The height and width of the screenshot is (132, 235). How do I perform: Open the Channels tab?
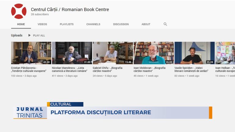pyautogui.click(x=93, y=24)
